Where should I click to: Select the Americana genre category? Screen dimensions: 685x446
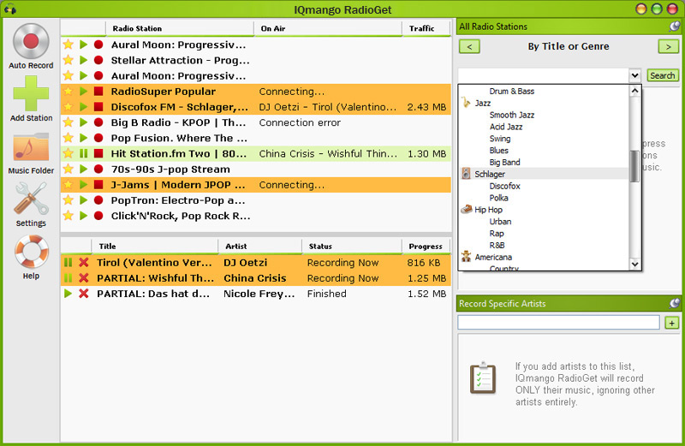[493, 258]
